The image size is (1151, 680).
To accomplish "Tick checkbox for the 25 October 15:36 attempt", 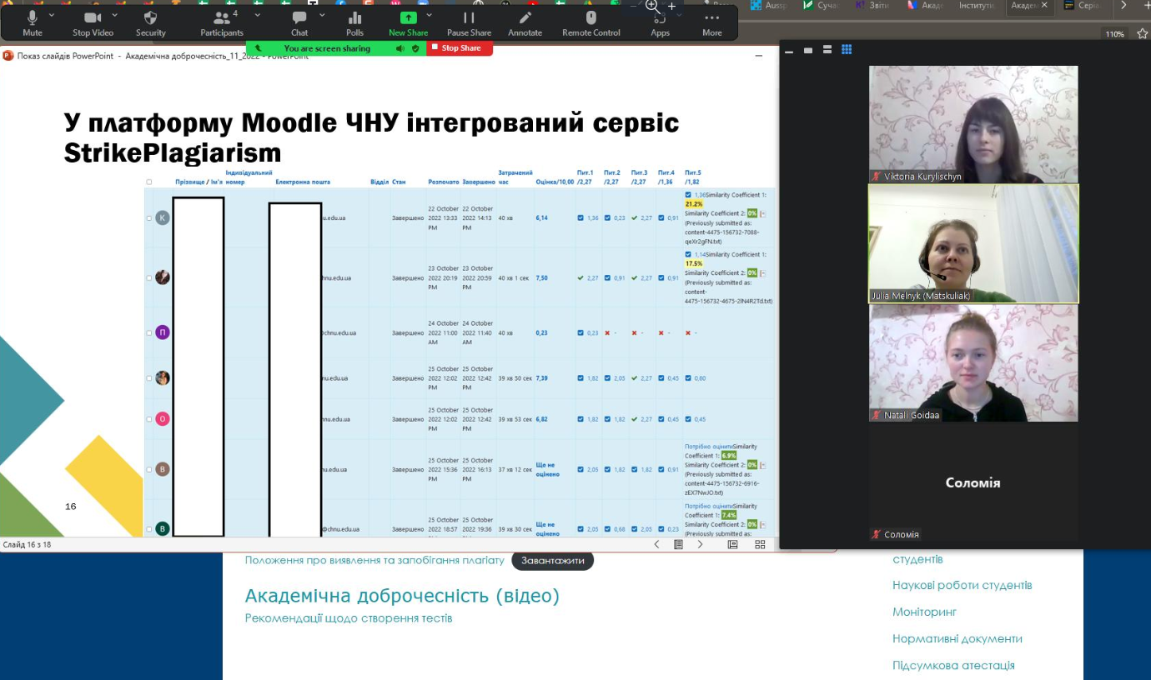I will click(x=149, y=469).
